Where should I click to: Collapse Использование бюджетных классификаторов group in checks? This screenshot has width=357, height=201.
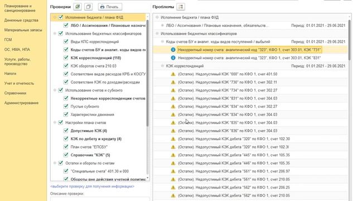[55, 33]
